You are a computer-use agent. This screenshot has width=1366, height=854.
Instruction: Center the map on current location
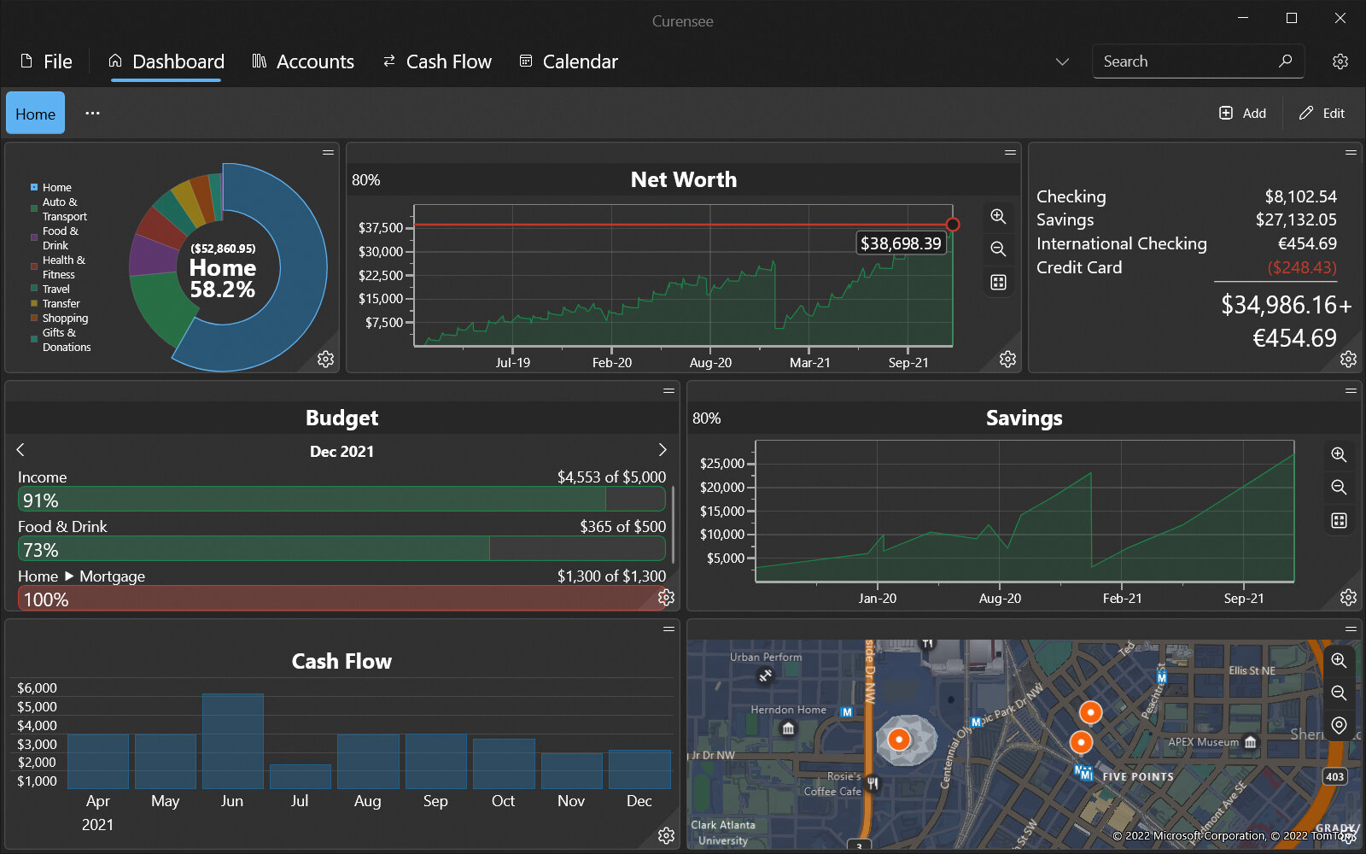pyautogui.click(x=1339, y=725)
